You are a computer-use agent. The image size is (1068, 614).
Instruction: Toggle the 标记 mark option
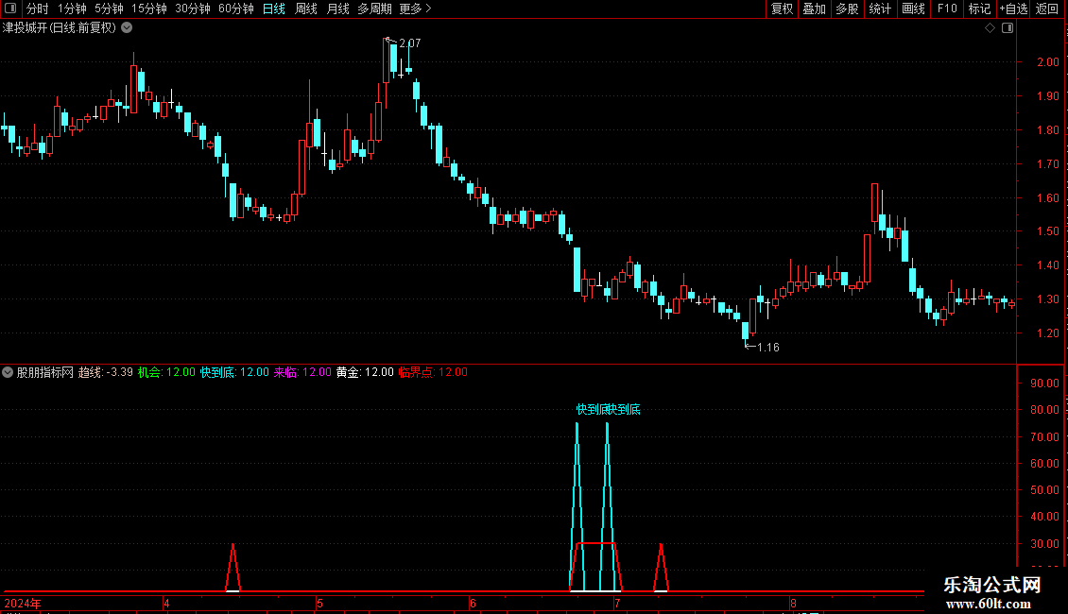[979, 9]
